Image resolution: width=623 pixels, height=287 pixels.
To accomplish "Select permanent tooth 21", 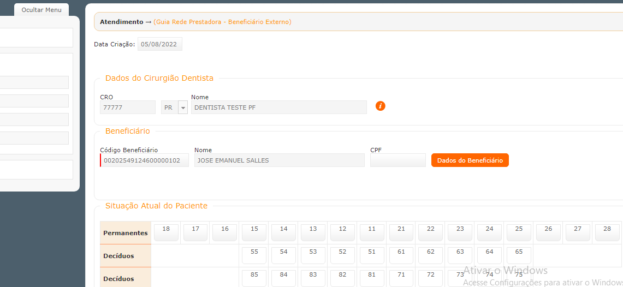I will coord(401,232).
